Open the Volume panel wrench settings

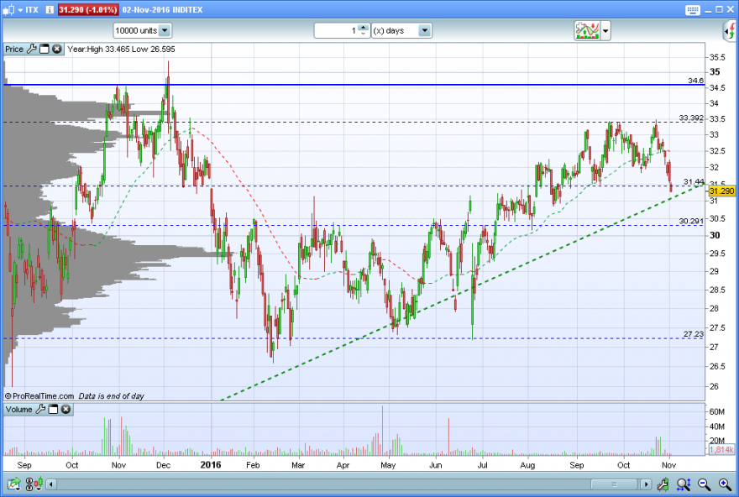point(40,409)
